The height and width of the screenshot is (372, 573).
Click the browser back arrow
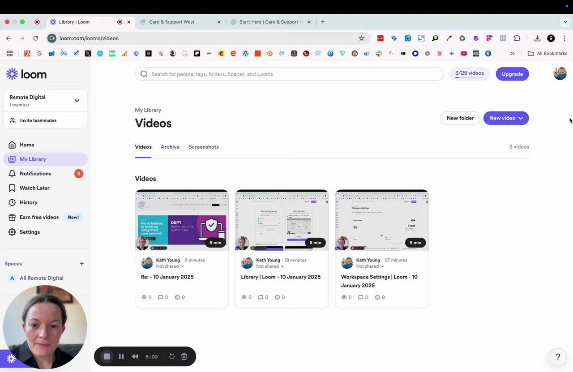pos(8,38)
